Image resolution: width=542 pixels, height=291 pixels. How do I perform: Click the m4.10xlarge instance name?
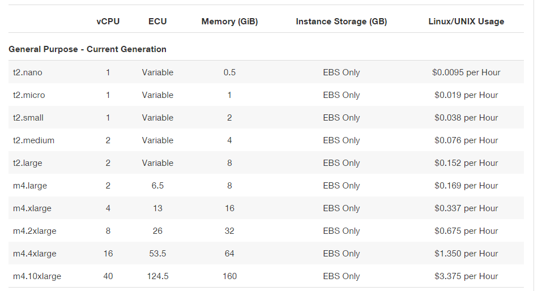pyautogui.click(x=37, y=276)
